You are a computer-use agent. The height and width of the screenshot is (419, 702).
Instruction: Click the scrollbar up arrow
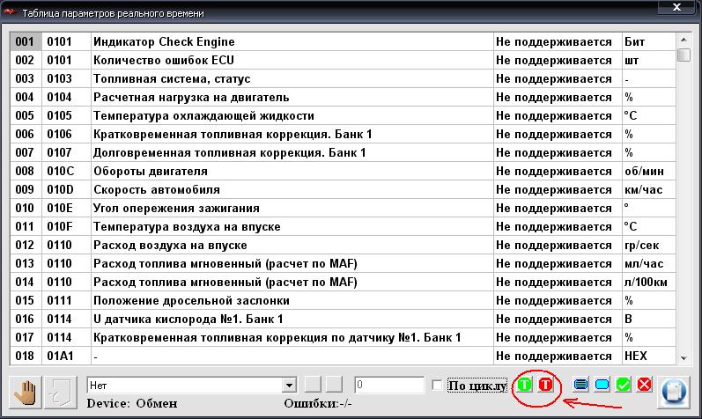click(x=684, y=40)
